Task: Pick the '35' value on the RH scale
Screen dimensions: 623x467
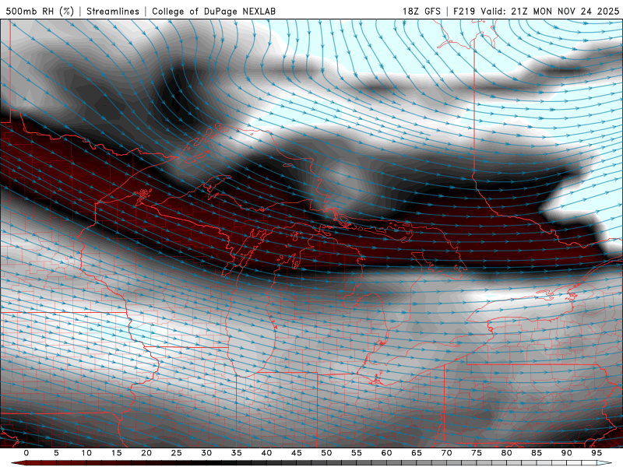Action: pyautogui.click(x=237, y=453)
